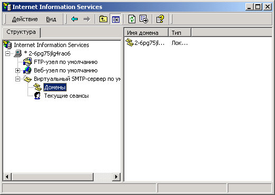This screenshot has width=275, height=195.
Task: Click the green Refresh toolbar icon
Action: (x=132, y=19)
